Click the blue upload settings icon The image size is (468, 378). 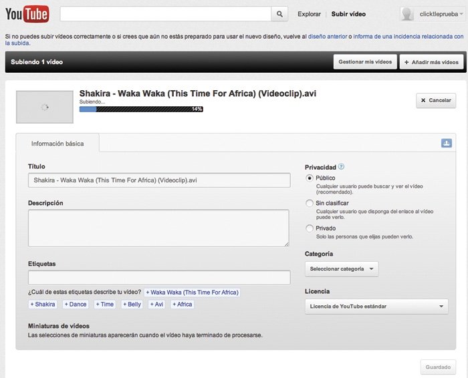(446, 143)
